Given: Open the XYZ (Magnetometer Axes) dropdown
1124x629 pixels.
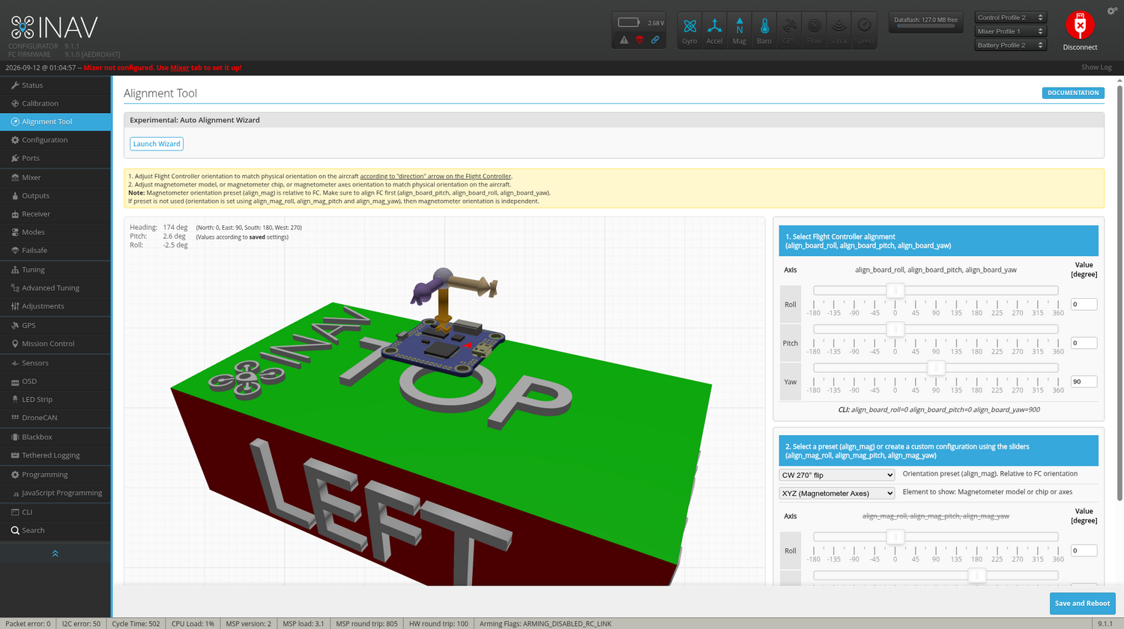Looking at the screenshot, I should tap(837, 493).
